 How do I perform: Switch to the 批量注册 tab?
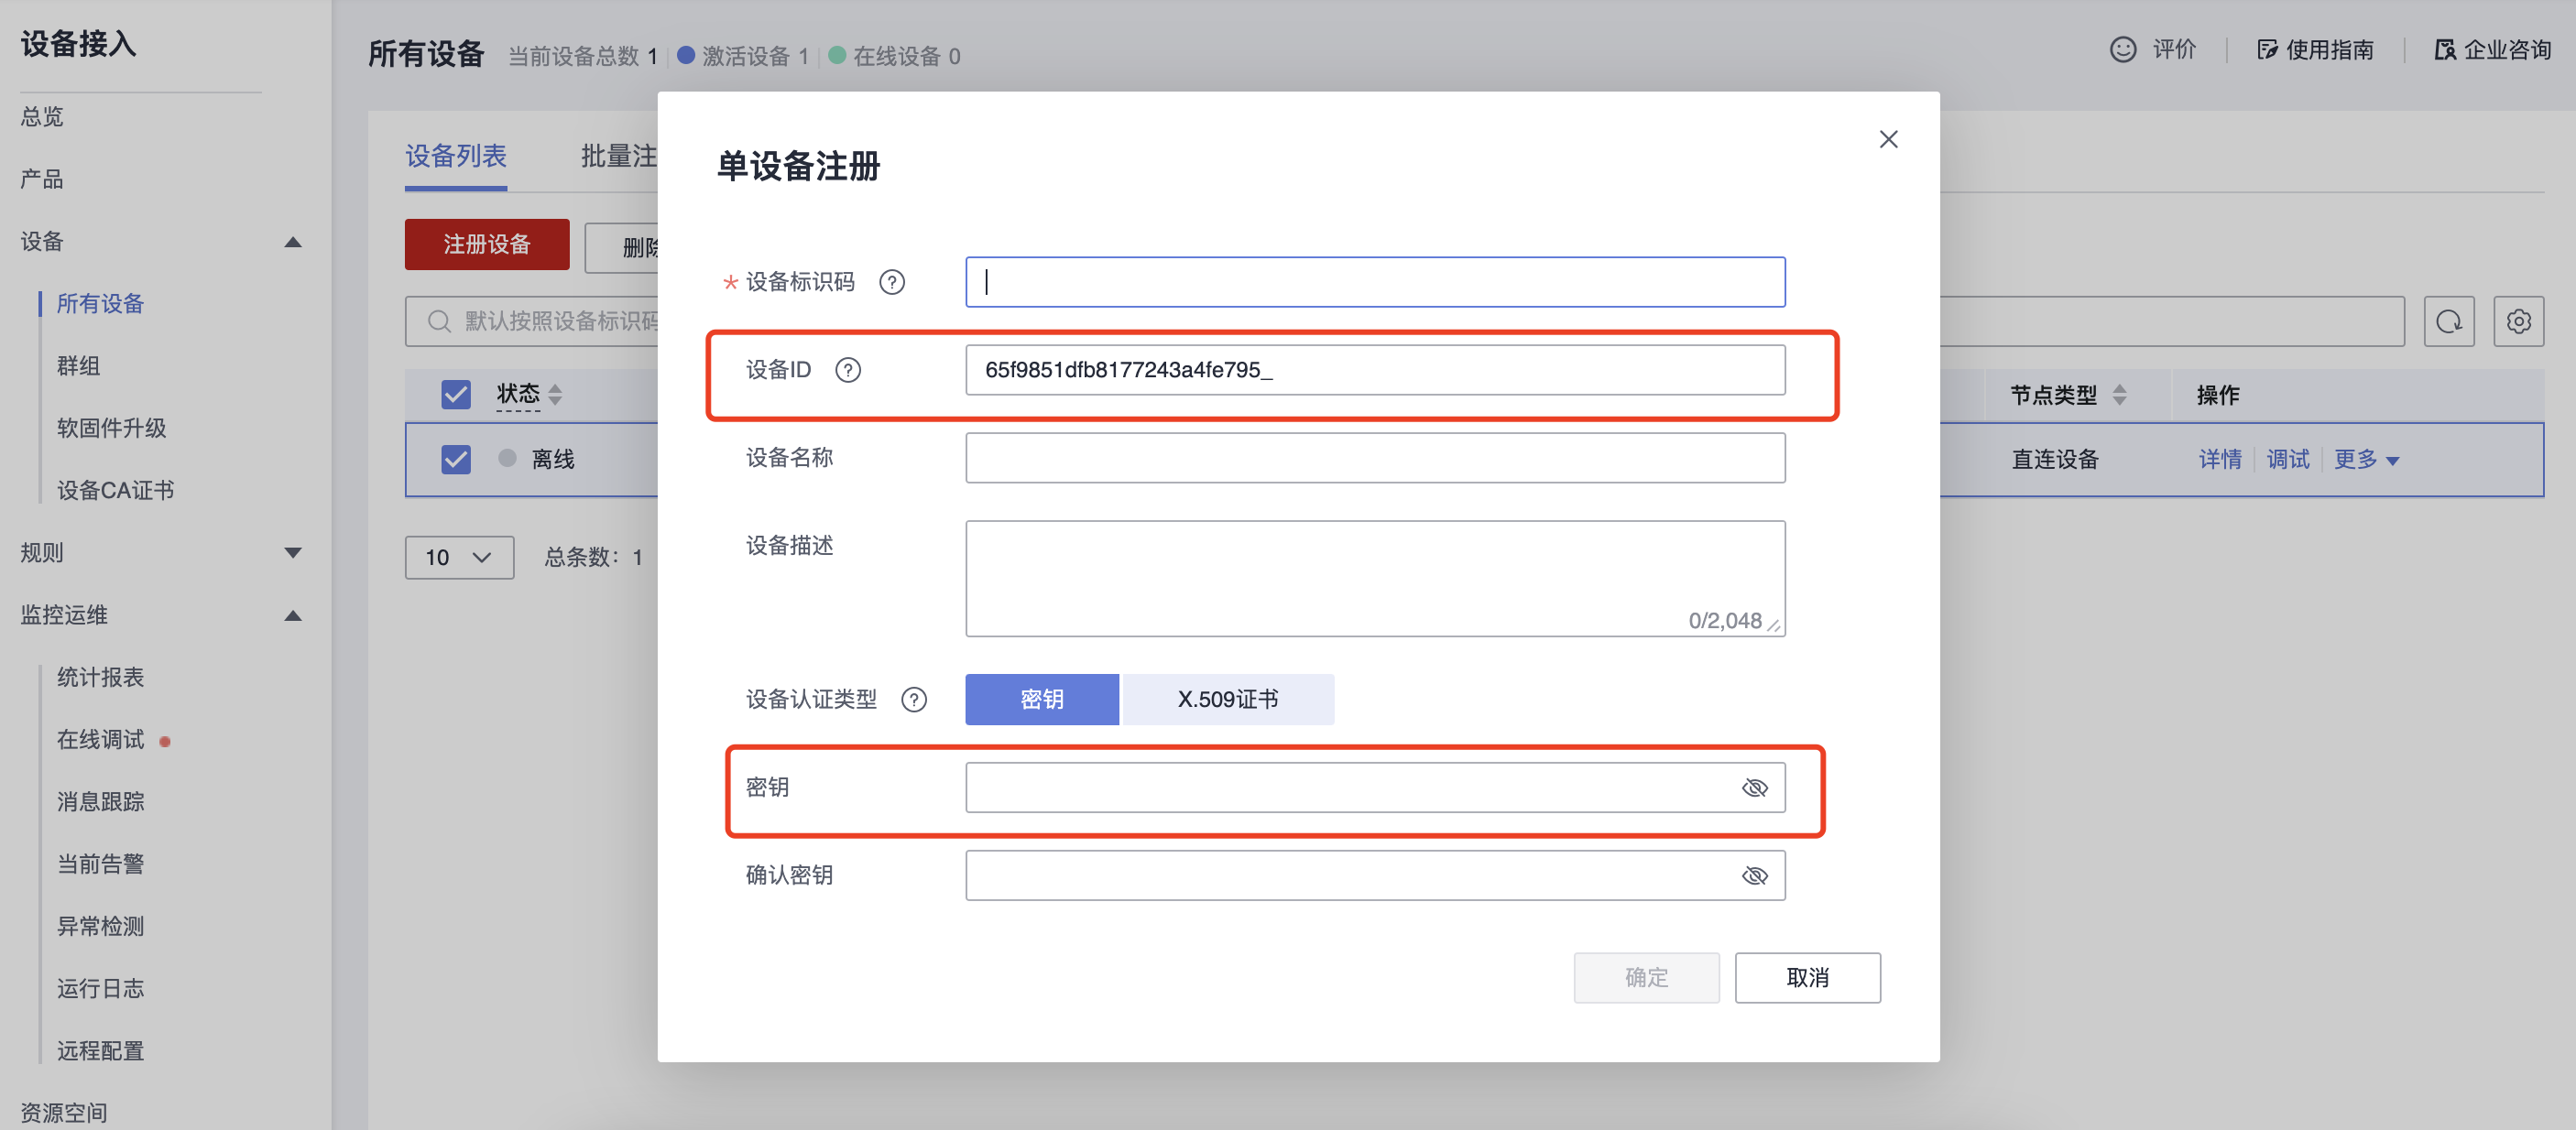coord(619,157)
